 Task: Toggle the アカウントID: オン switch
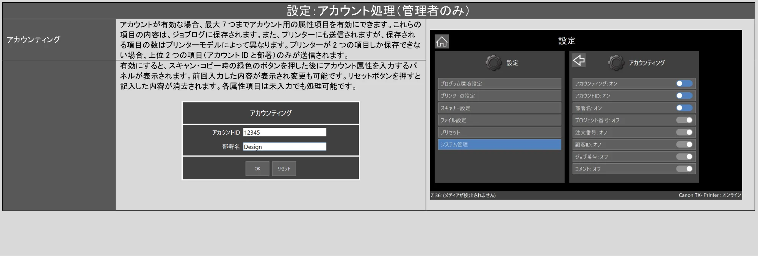coord(684,96)
